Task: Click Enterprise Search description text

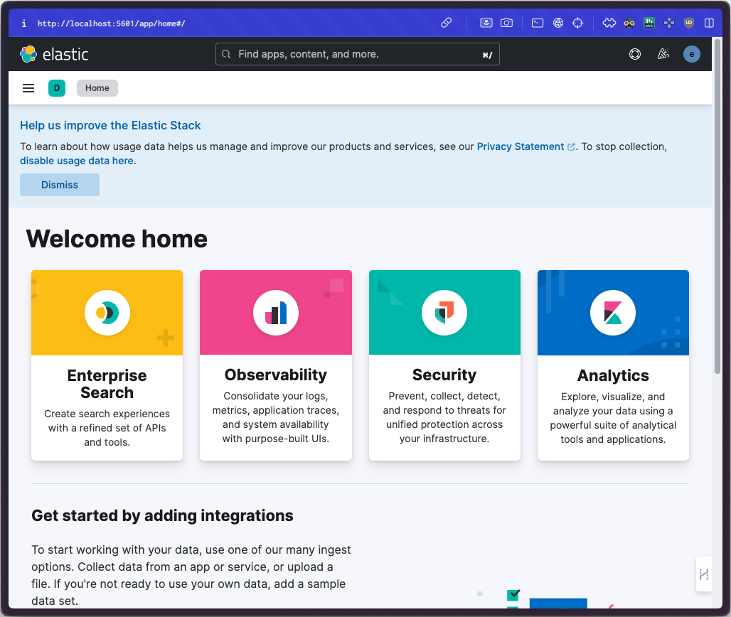Action: click(107, 428)
